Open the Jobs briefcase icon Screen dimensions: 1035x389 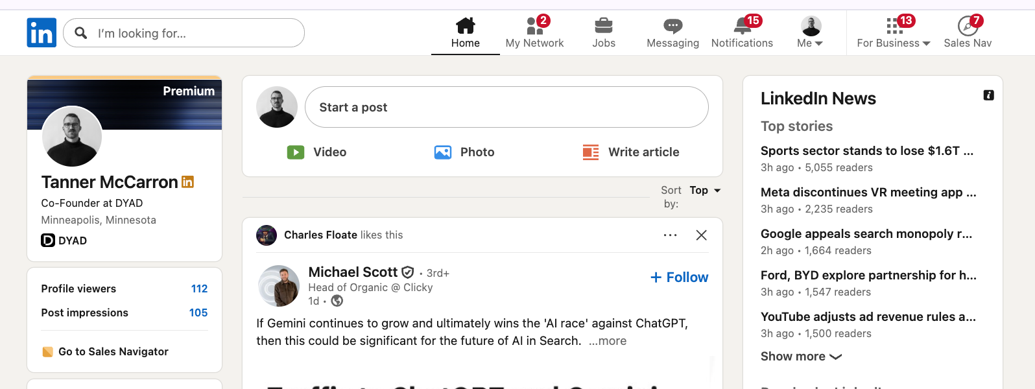(603, 26)
